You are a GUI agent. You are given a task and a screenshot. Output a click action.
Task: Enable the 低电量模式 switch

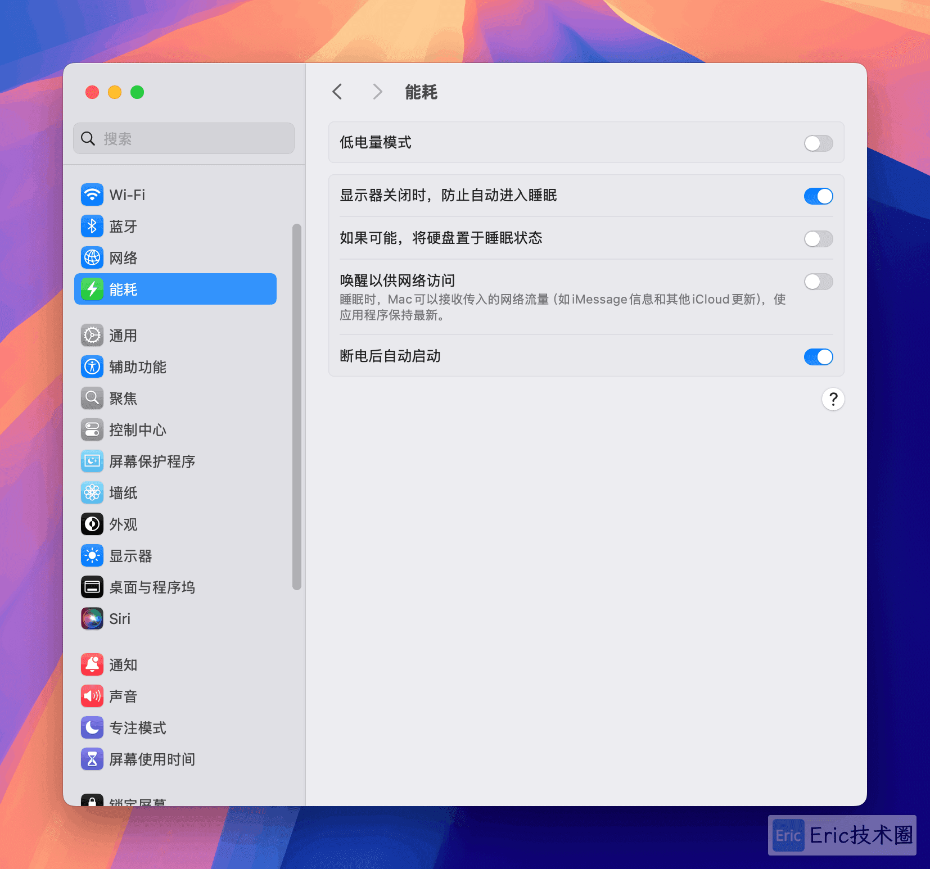point(819,143)
